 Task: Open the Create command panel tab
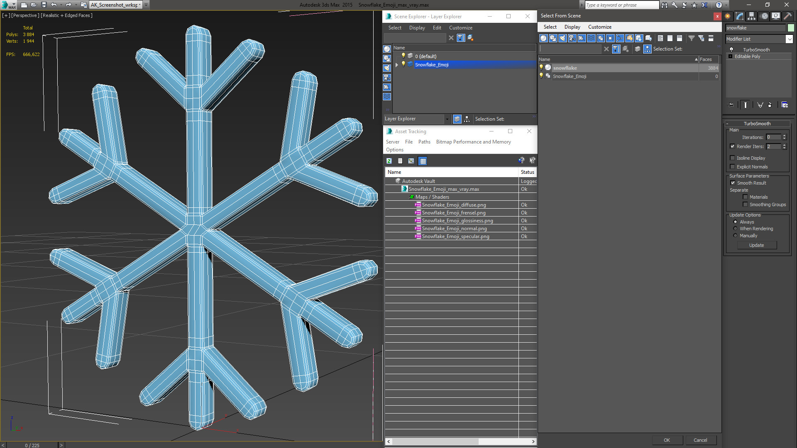tap(728, 16)
